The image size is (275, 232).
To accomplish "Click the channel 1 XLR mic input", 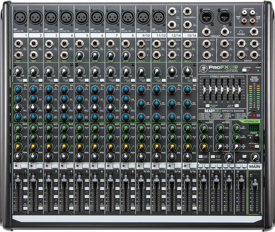I will (20, 17).
